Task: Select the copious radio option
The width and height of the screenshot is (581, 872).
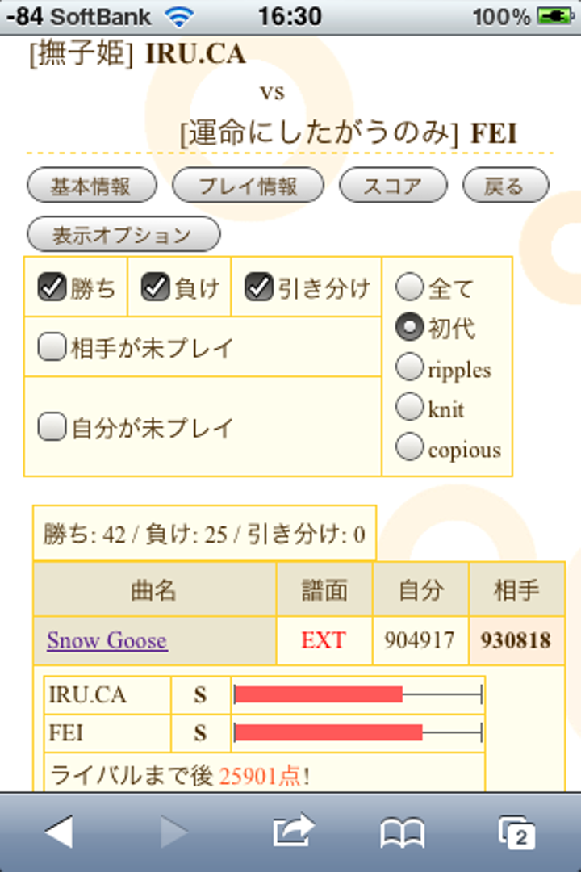Action: (x=410, y=447)
